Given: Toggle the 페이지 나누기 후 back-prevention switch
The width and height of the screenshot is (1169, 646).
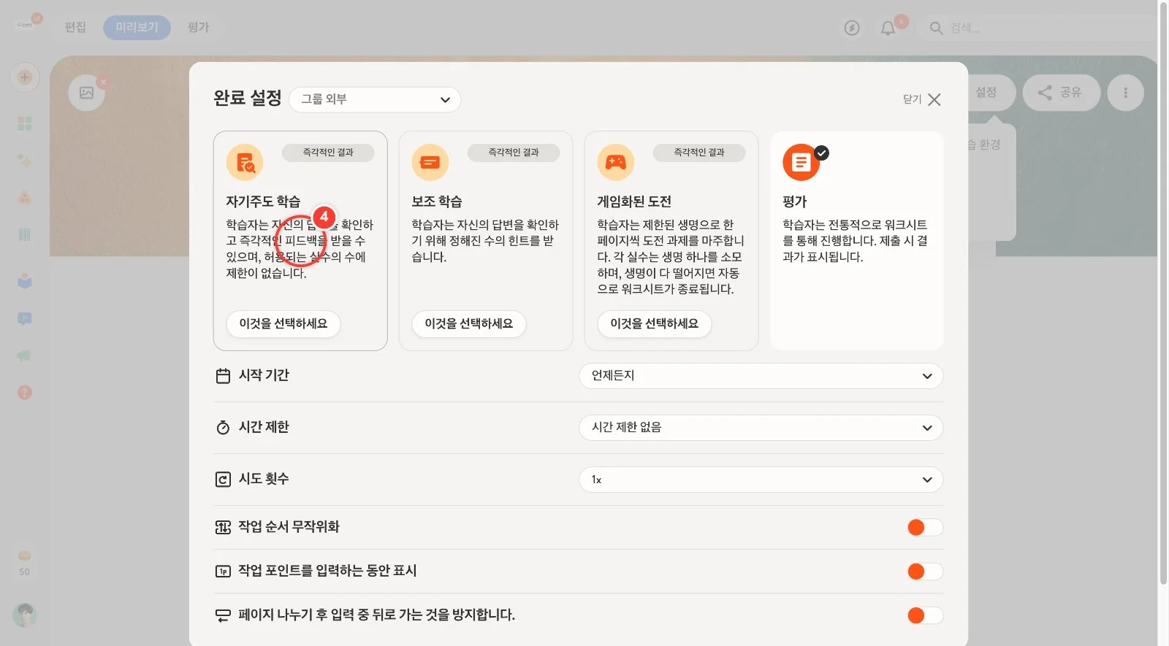Looking at the screenshot, I should (925, 615).
